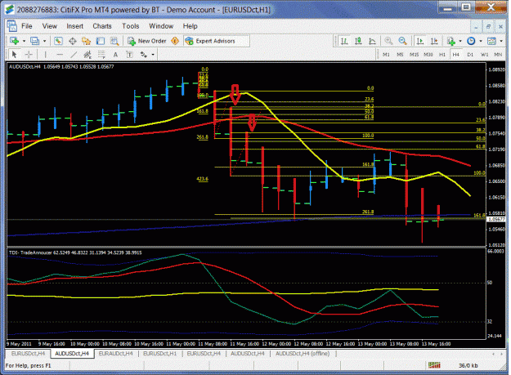Viewport: 511px width, 375px height.
Task: Toggle Chart Shift icon
Action: tap(434, 41)
